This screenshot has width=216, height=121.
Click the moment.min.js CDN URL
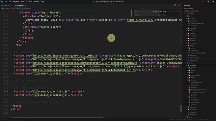coord(84,70)
